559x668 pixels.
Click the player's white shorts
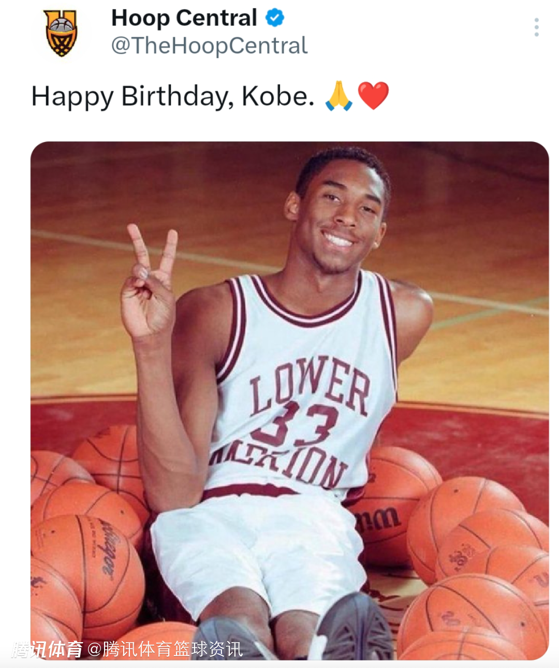coord(259,549)
